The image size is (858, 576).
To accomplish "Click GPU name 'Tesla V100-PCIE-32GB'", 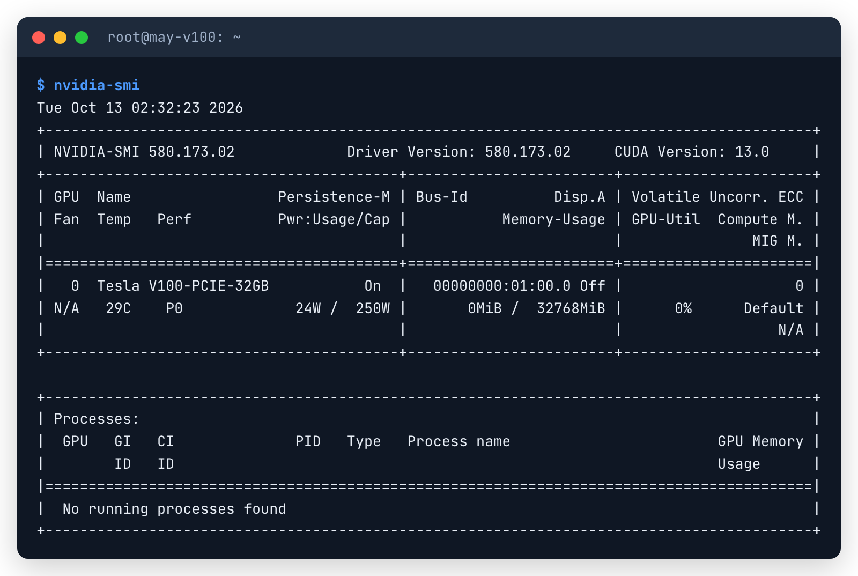I will pyautogui.click(x=183, y=286).
